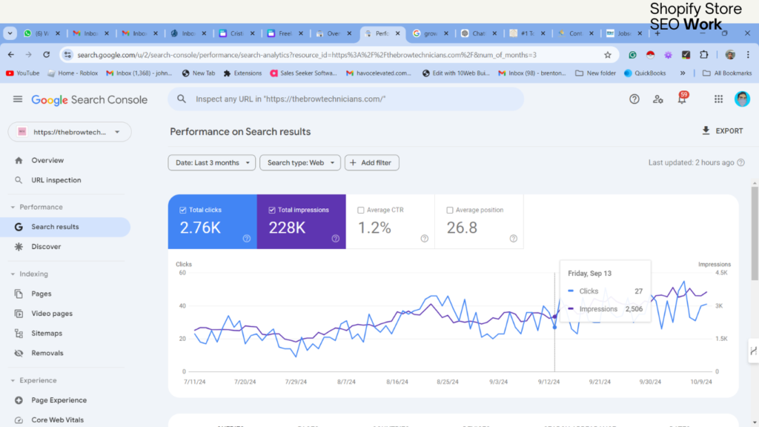This screenshot has height=427, width=759.
Task: Select Search results in the sidebar
Action: pyautogui.click(x=65, y=227)
